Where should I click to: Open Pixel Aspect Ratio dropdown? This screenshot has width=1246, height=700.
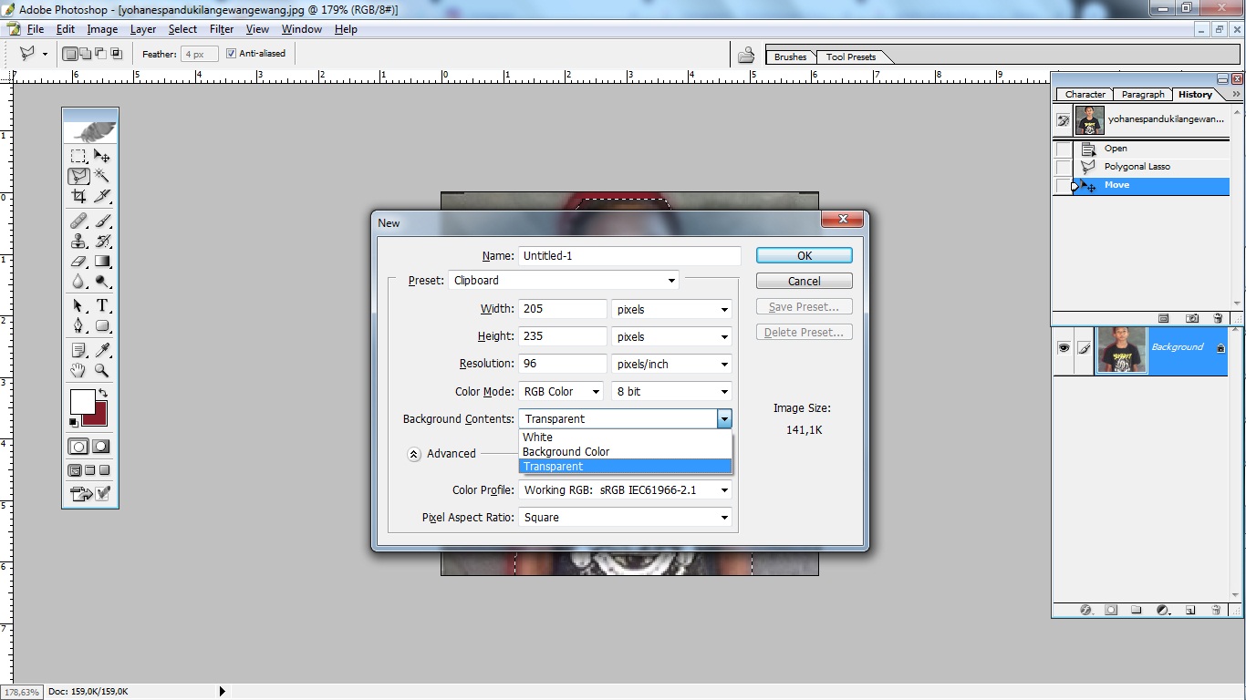[625, 518]
